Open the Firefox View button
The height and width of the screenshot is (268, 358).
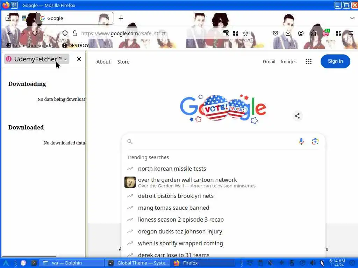click(8, 18)
